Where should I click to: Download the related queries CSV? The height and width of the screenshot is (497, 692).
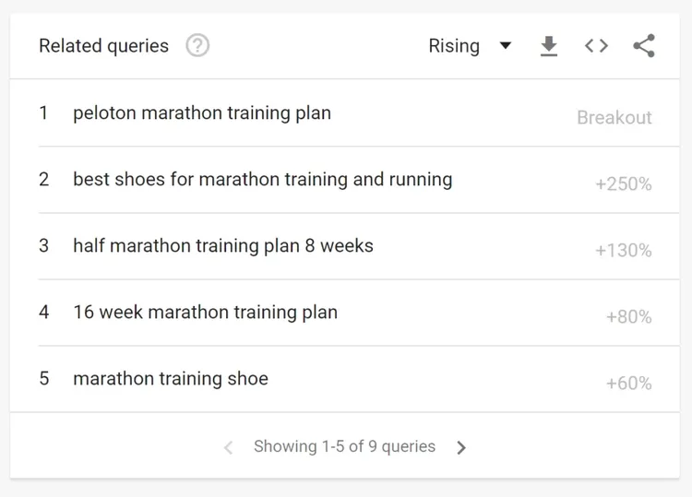(x=549, y=46)
